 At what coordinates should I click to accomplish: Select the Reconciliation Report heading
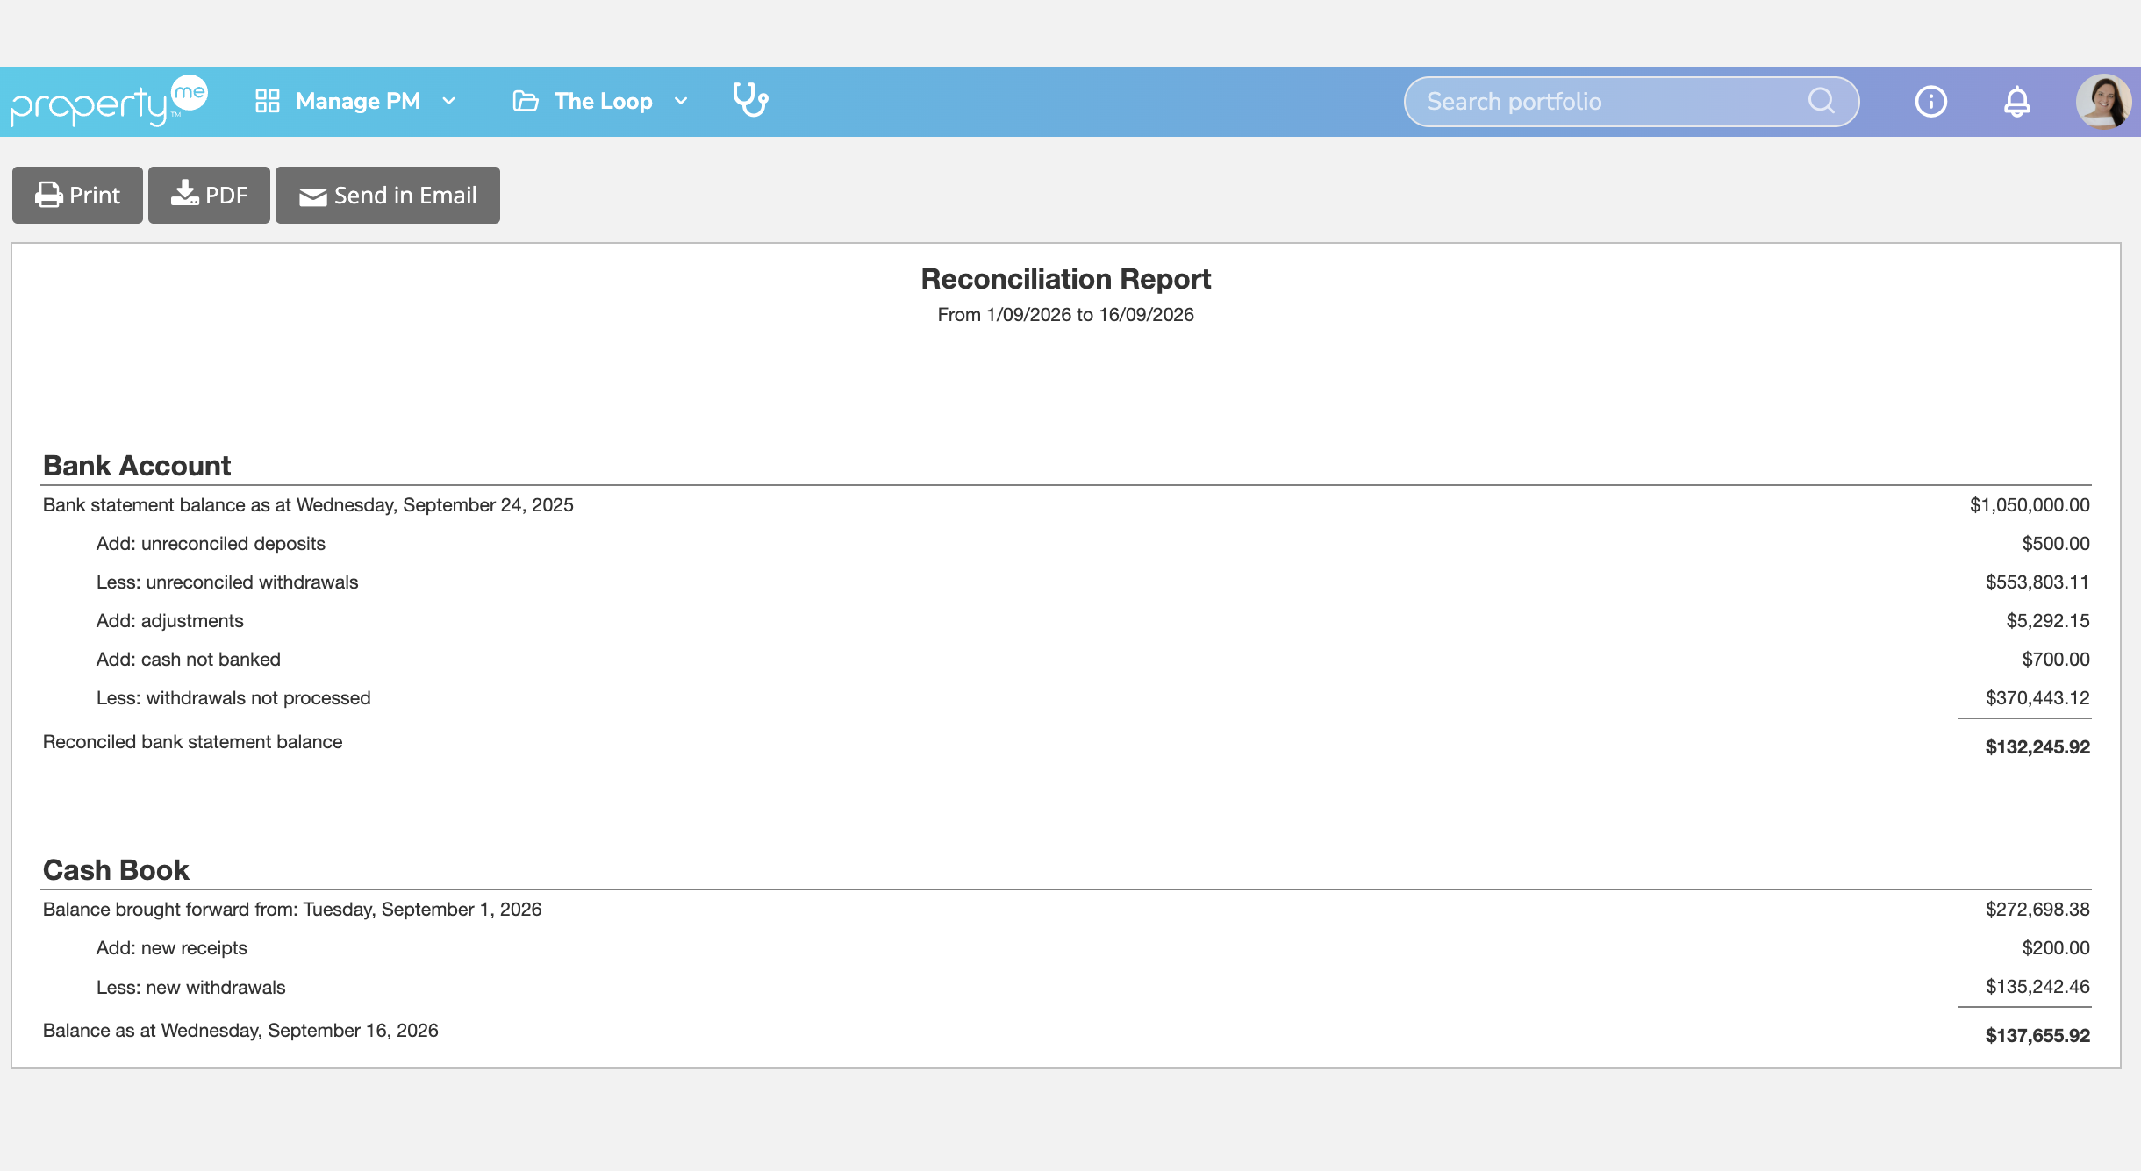1065,279
